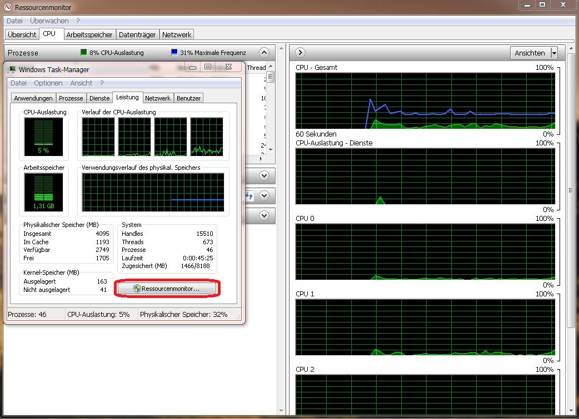This screenshot has height=419, width=579.
Task: Click the graph pane scrollbar up arrow
Action: click(x=571, y=49)
